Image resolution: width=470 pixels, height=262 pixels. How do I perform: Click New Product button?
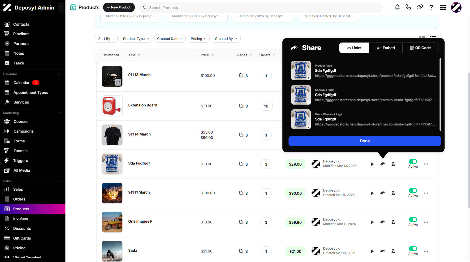pos(119,7)
